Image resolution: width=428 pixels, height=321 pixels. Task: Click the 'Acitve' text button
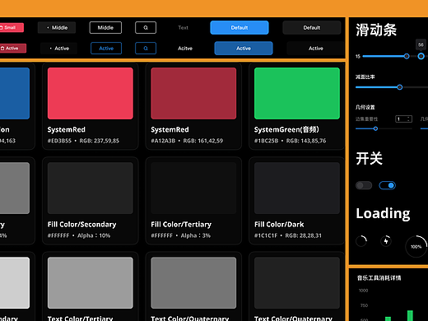point(185,49)
